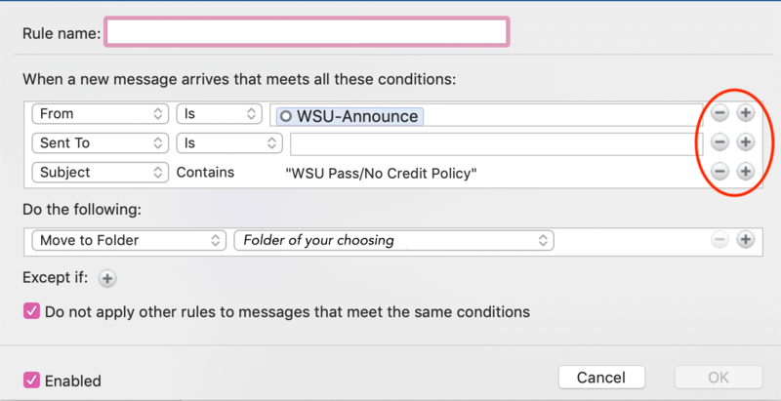Remove the From condition row with minus
The image size is (781, 401).
pyautogui.click(x=719, y=113)
